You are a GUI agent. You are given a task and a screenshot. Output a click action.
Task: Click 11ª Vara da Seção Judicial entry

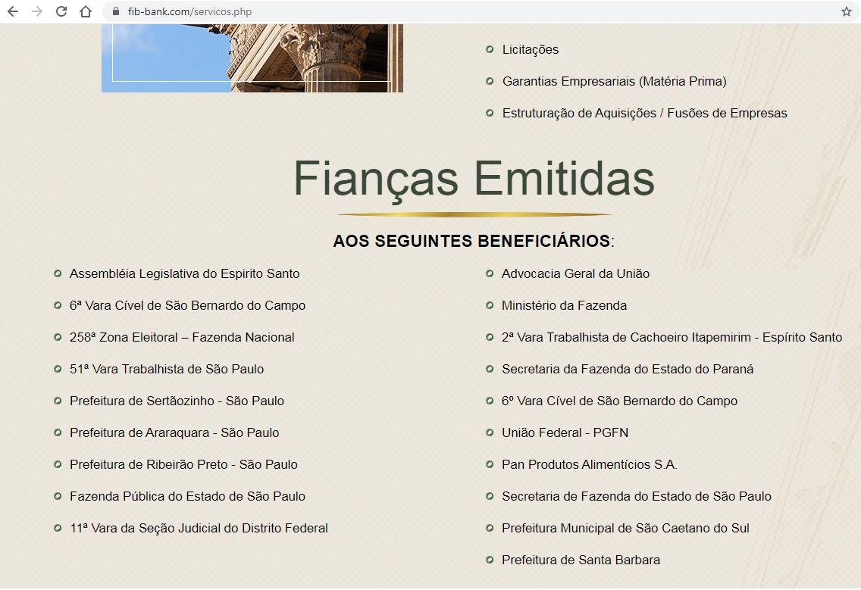pos(199,528)
